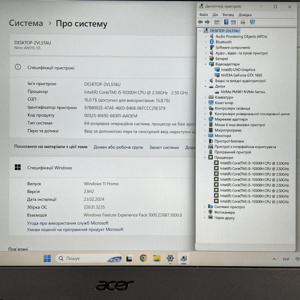Open Угода про використання служб Microsoft
Viewport: 300px width, 300px height.
67,223
